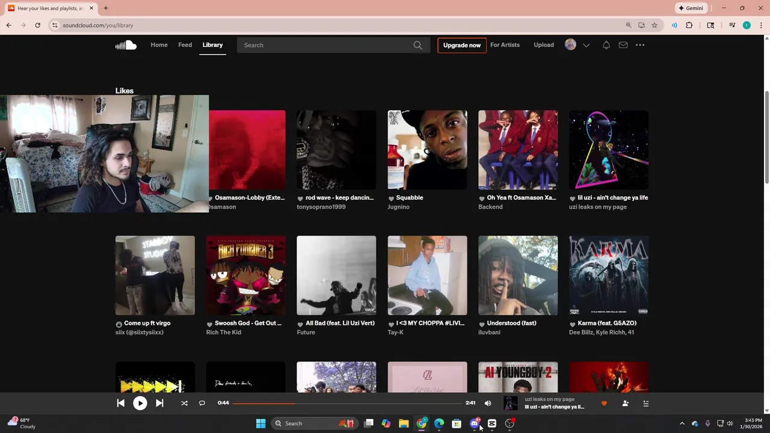Bookmark this page with the star icon
The height and width of the screenshot is (433, 770).
(654, 25)
